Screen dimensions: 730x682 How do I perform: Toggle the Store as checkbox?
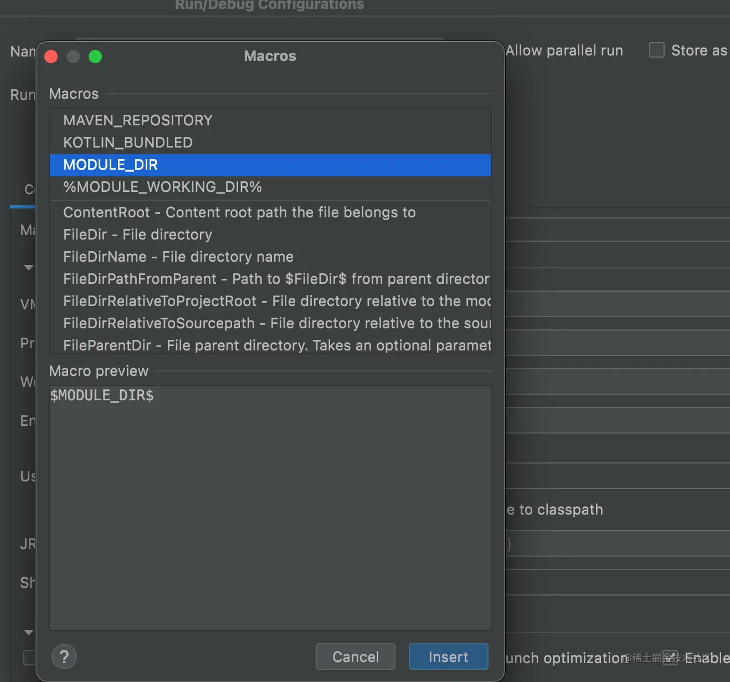[657, 50]
